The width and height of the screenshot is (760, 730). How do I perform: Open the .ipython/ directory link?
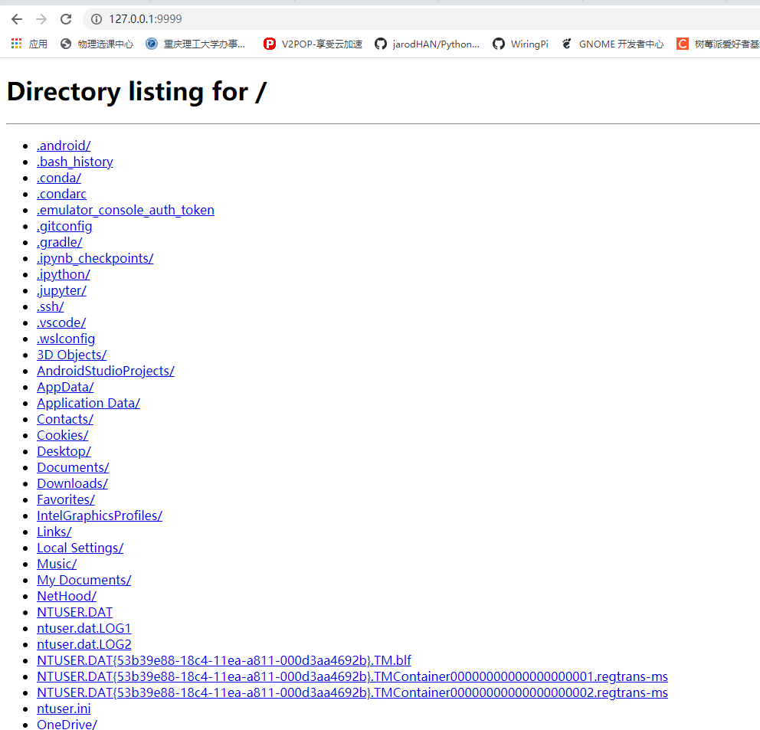64,274
